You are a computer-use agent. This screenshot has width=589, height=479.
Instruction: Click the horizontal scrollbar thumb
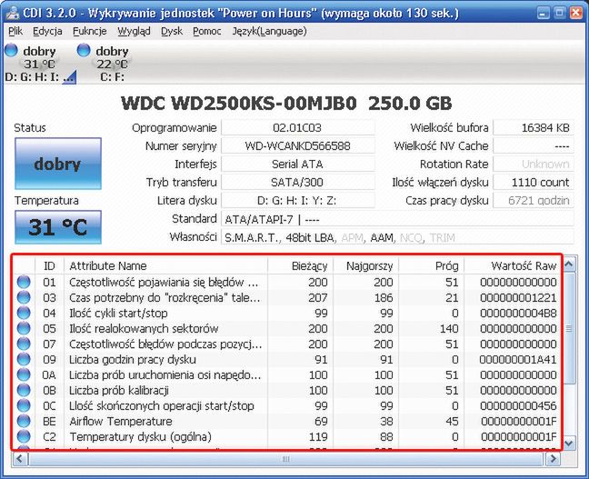coord(285,459)
